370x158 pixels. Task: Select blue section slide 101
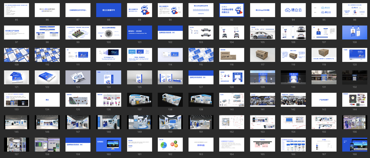(x=139, y=33)
